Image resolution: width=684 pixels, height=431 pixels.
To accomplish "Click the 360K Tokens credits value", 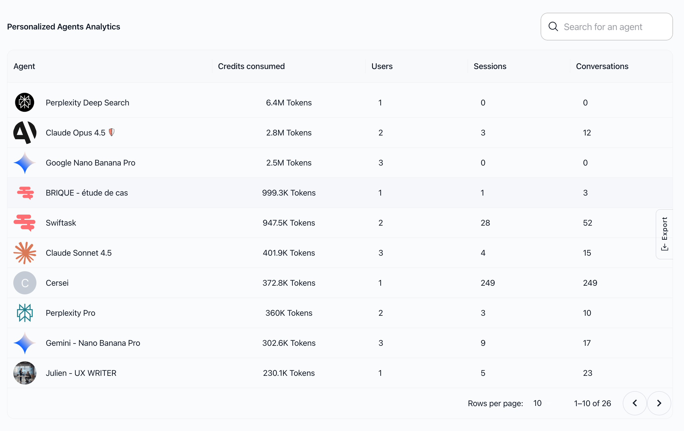I will [x=289, y=313].
